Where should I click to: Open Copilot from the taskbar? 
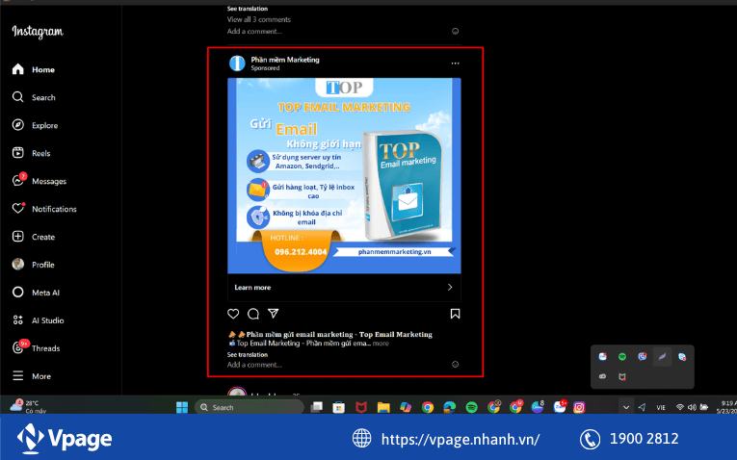[406, 407]
